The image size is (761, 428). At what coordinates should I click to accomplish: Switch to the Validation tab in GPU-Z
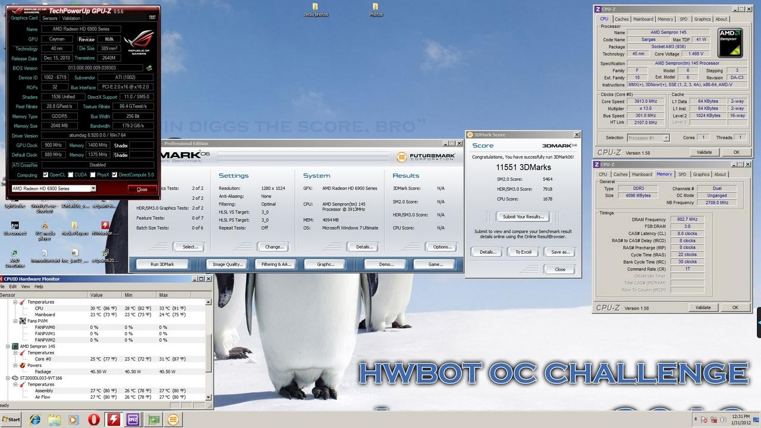[x=71, y=18]
